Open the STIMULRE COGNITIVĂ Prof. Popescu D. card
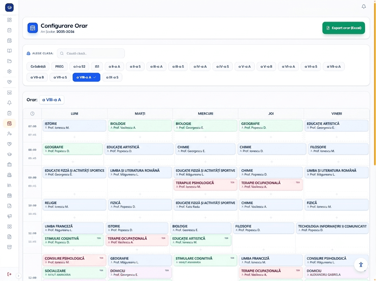Image resolution: width=376 pixels, height=281 pixels. point(73,240)
